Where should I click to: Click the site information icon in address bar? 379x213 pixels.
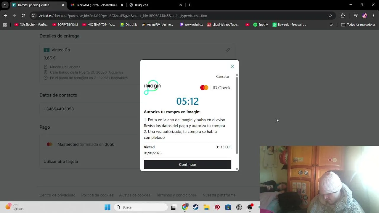tap(34, 16)
